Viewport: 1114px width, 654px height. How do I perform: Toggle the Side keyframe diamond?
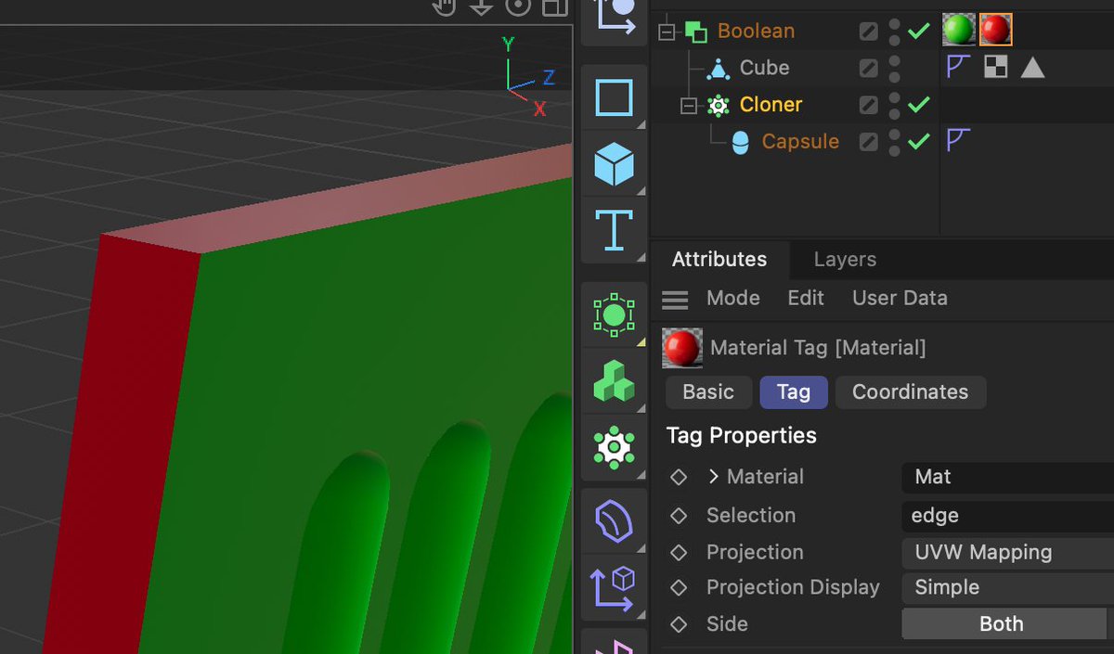coord(679,624)
